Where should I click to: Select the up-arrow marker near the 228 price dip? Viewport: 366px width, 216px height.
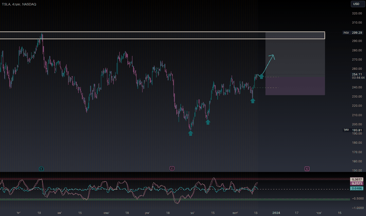(253, 101)
